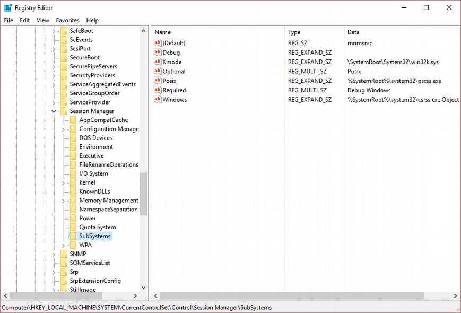Open the Edit menu
This screenshot has height=313, width=461.
coord(25,20)
